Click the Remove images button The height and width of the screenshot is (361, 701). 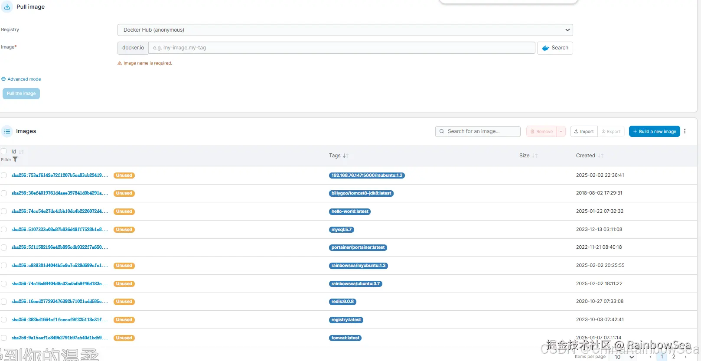point(541,131)
